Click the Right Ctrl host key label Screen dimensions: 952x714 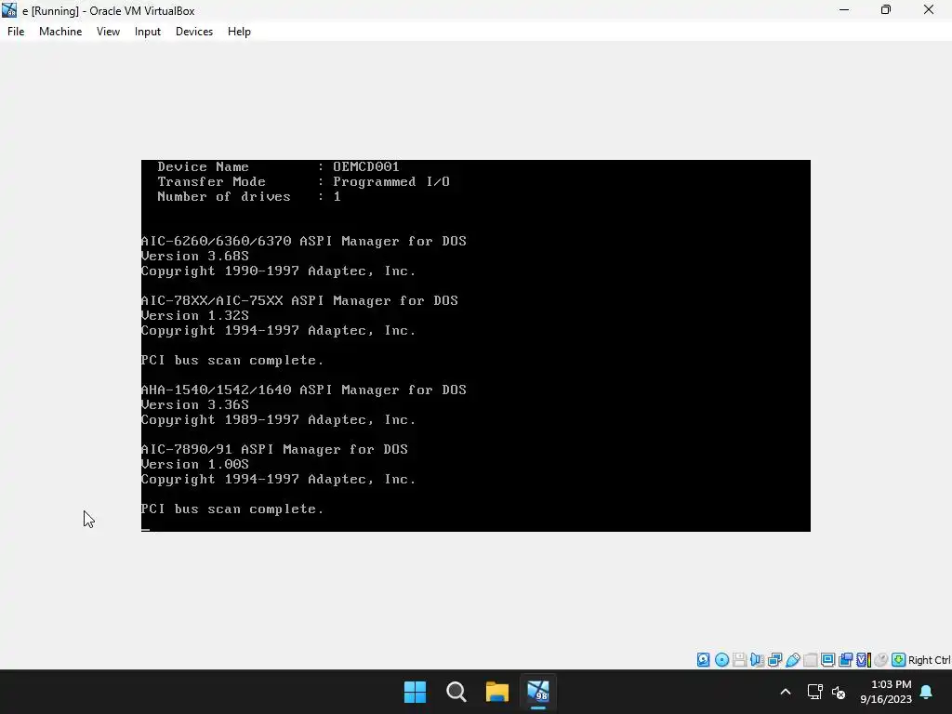(930, 660)
